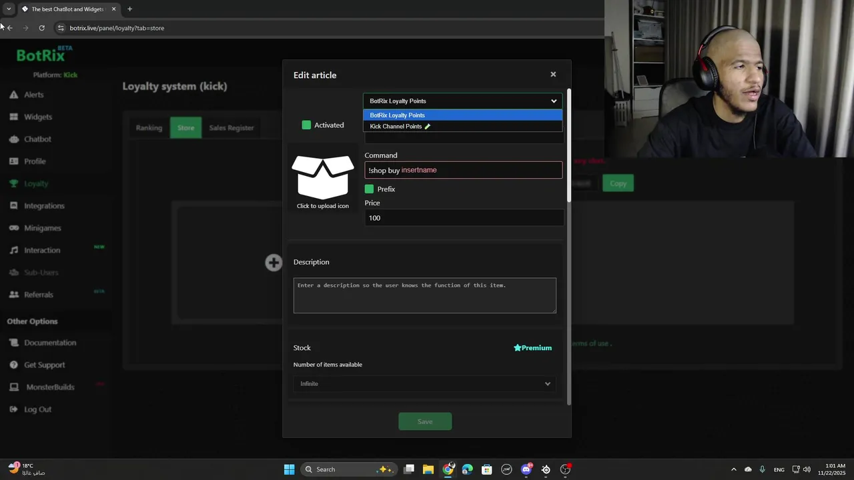This screenshot has height=480, width=854.
Task: Click the 'Loyalty system (kick)' heading
Action: click(175, 86)
